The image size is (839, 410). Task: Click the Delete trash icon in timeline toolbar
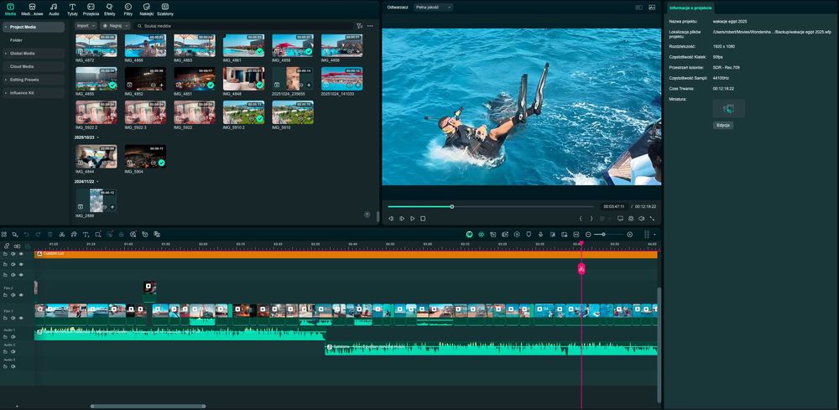pos(50,234)
